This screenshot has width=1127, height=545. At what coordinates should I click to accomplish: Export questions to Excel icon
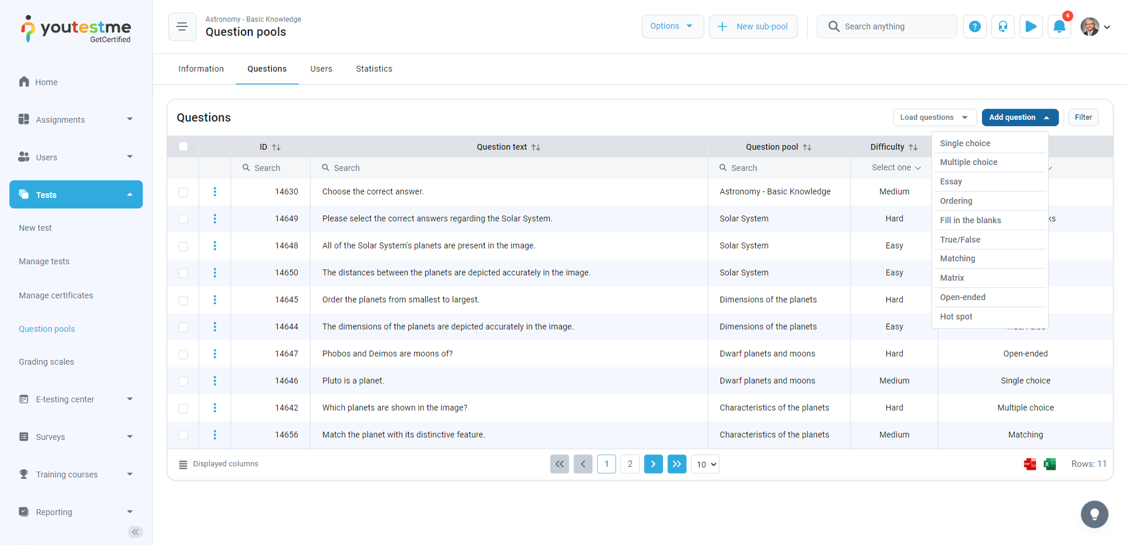point(1049,464)
